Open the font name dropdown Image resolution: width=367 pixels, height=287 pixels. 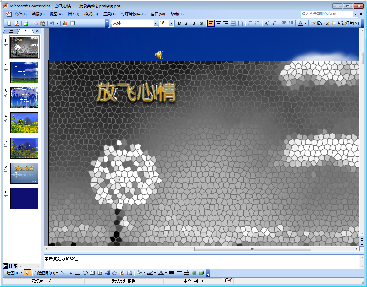[x=155, y=23]
